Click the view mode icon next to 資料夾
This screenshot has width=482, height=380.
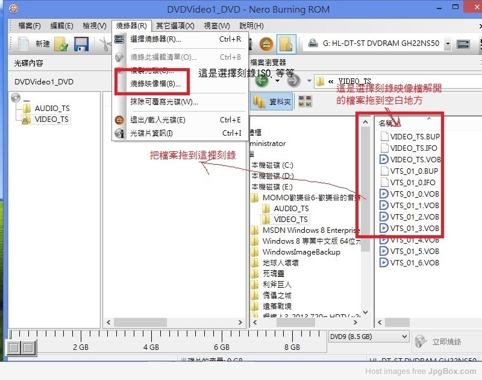point(305,101)
